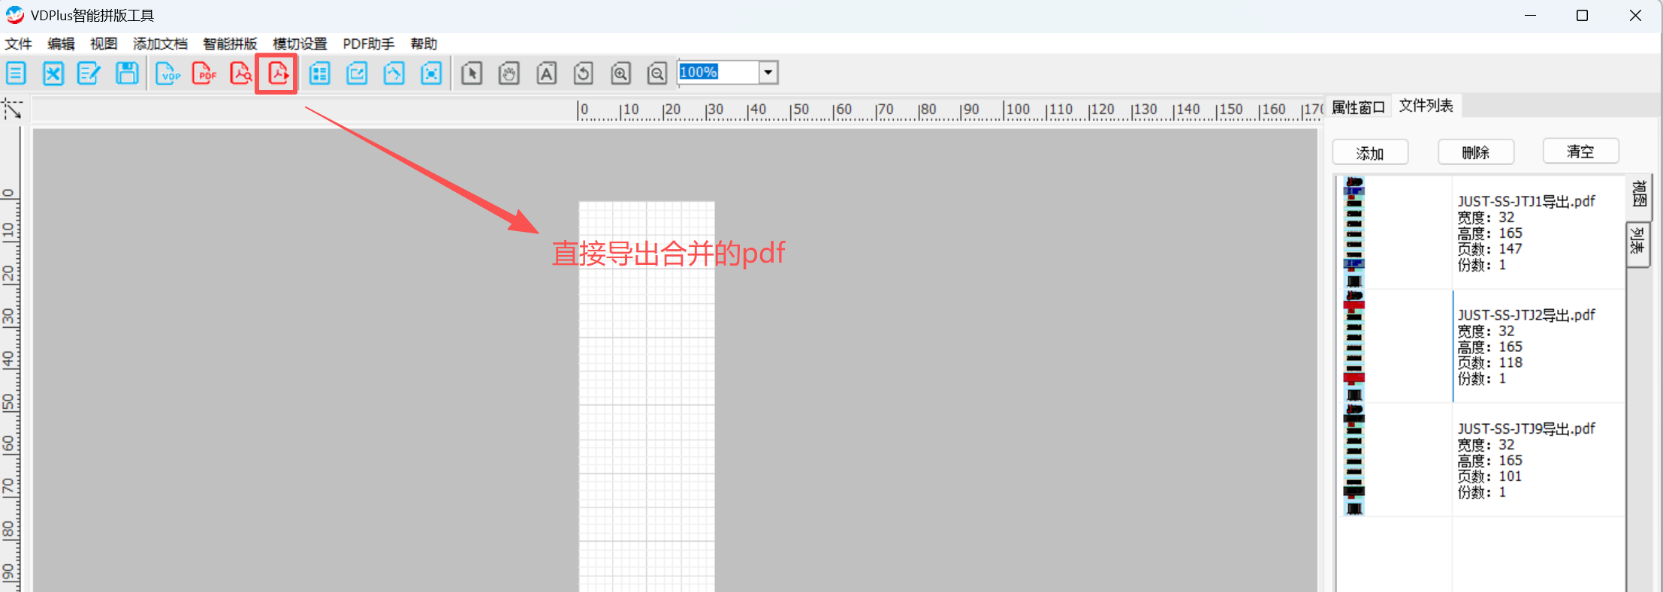Click the ruler origin corner icon

click(13, 110)
